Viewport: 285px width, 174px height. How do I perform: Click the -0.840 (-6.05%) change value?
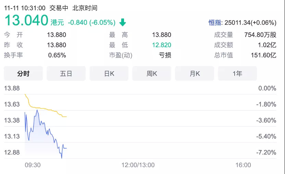(91, 23)
